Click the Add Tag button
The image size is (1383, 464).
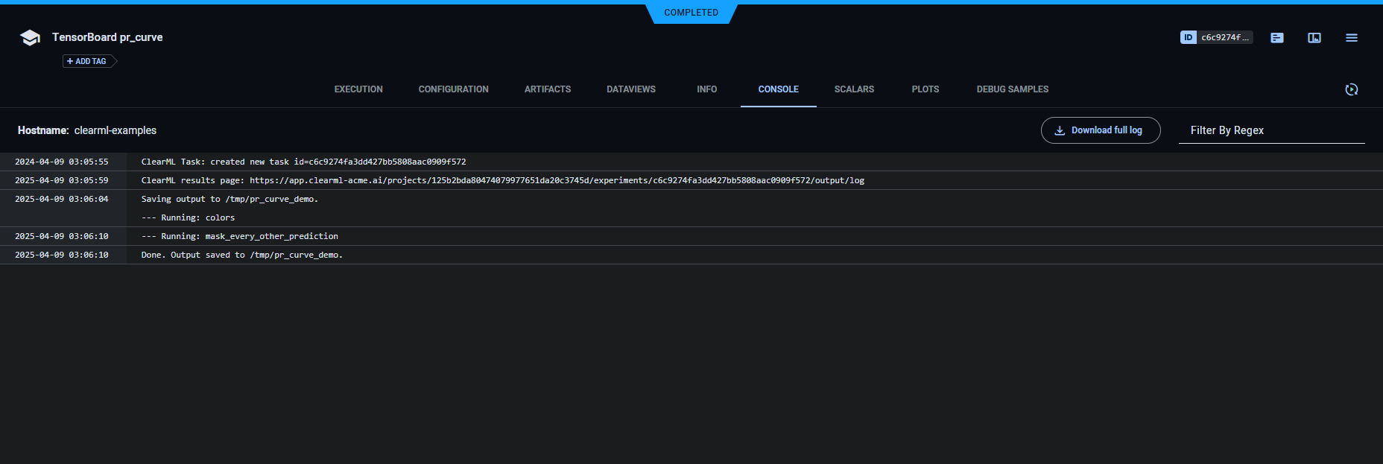point(87,61)
